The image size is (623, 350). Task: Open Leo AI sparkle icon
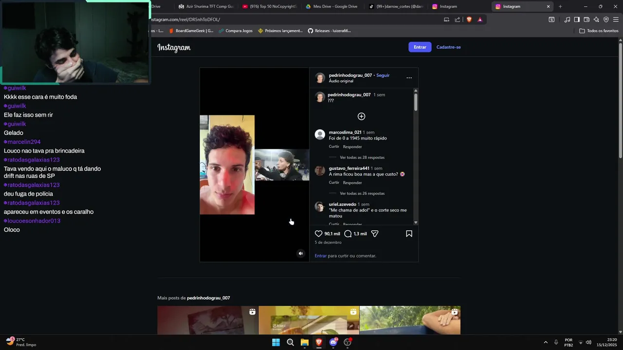tap(596, 19)
